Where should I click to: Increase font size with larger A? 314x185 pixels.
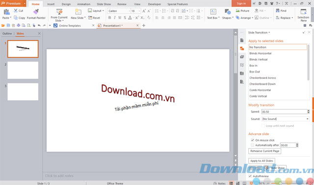[x=144, y=11]
